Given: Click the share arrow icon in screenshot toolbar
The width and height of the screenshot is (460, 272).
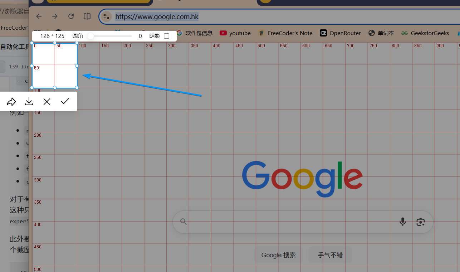Looking at the screenshot, I should tap(11, 102).
